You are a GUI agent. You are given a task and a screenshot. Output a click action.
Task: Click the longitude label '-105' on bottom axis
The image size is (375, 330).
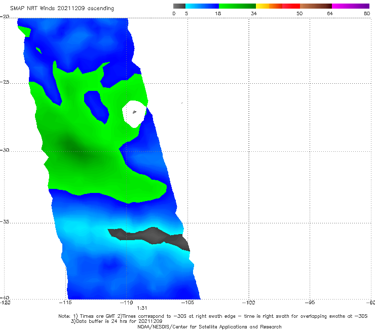(x=188, y=303)
